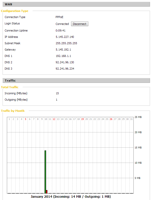The height and width of the screenshot is (200, 151).
Task: Click the Traffic section header
Action: (76, 81)
